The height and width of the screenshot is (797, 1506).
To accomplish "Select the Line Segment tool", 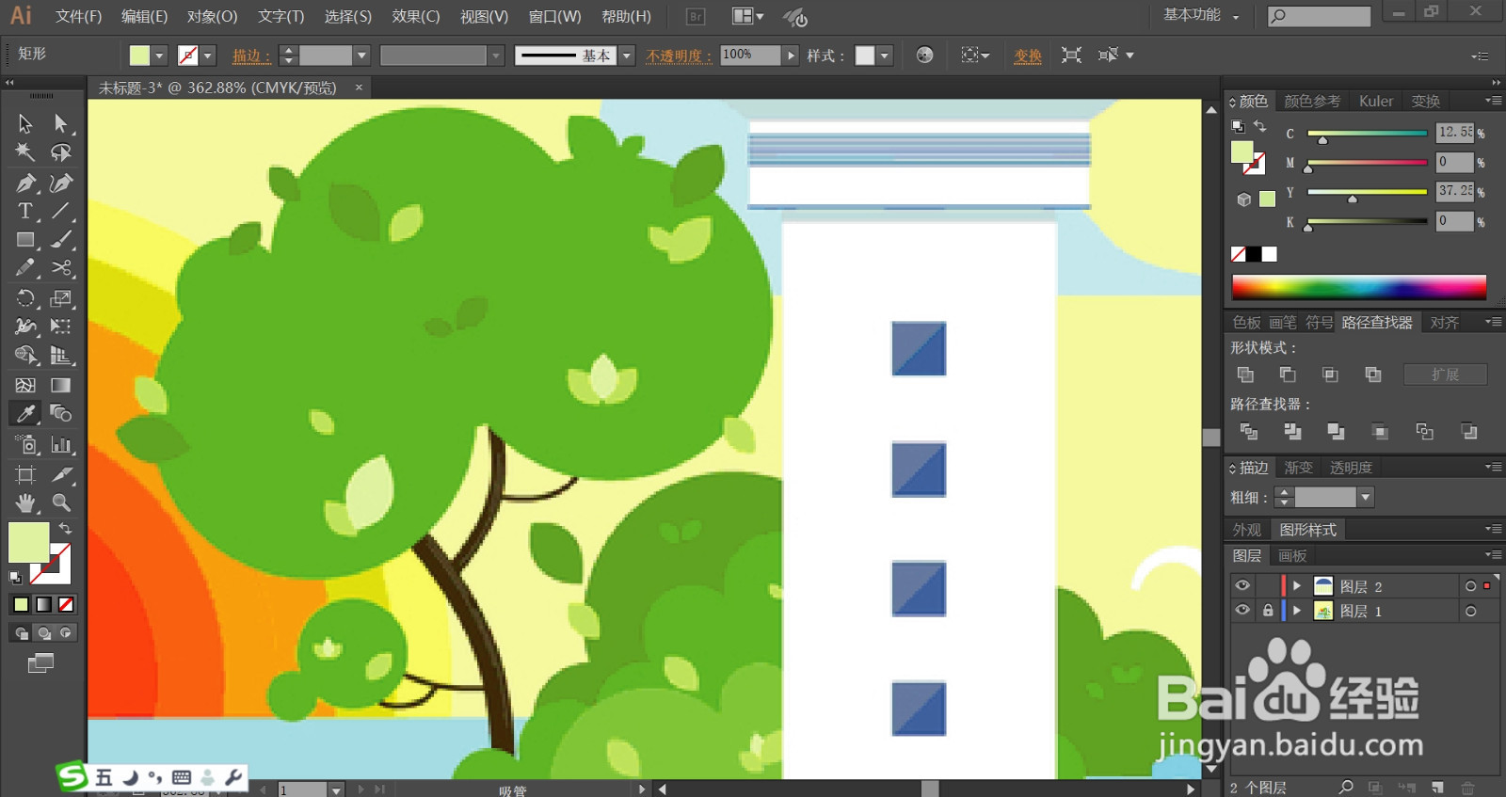I will 61,211.
